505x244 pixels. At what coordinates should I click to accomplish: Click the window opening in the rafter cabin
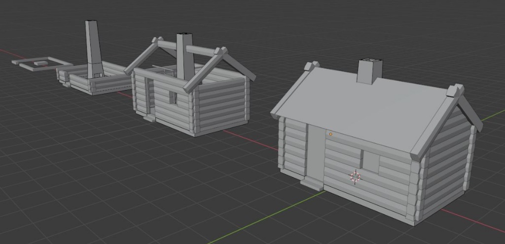click(x=172, y=97)
